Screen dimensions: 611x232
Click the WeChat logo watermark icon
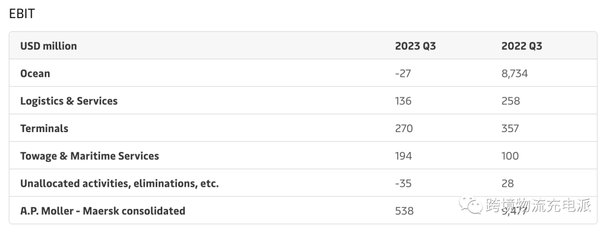(x=471, y=204)
